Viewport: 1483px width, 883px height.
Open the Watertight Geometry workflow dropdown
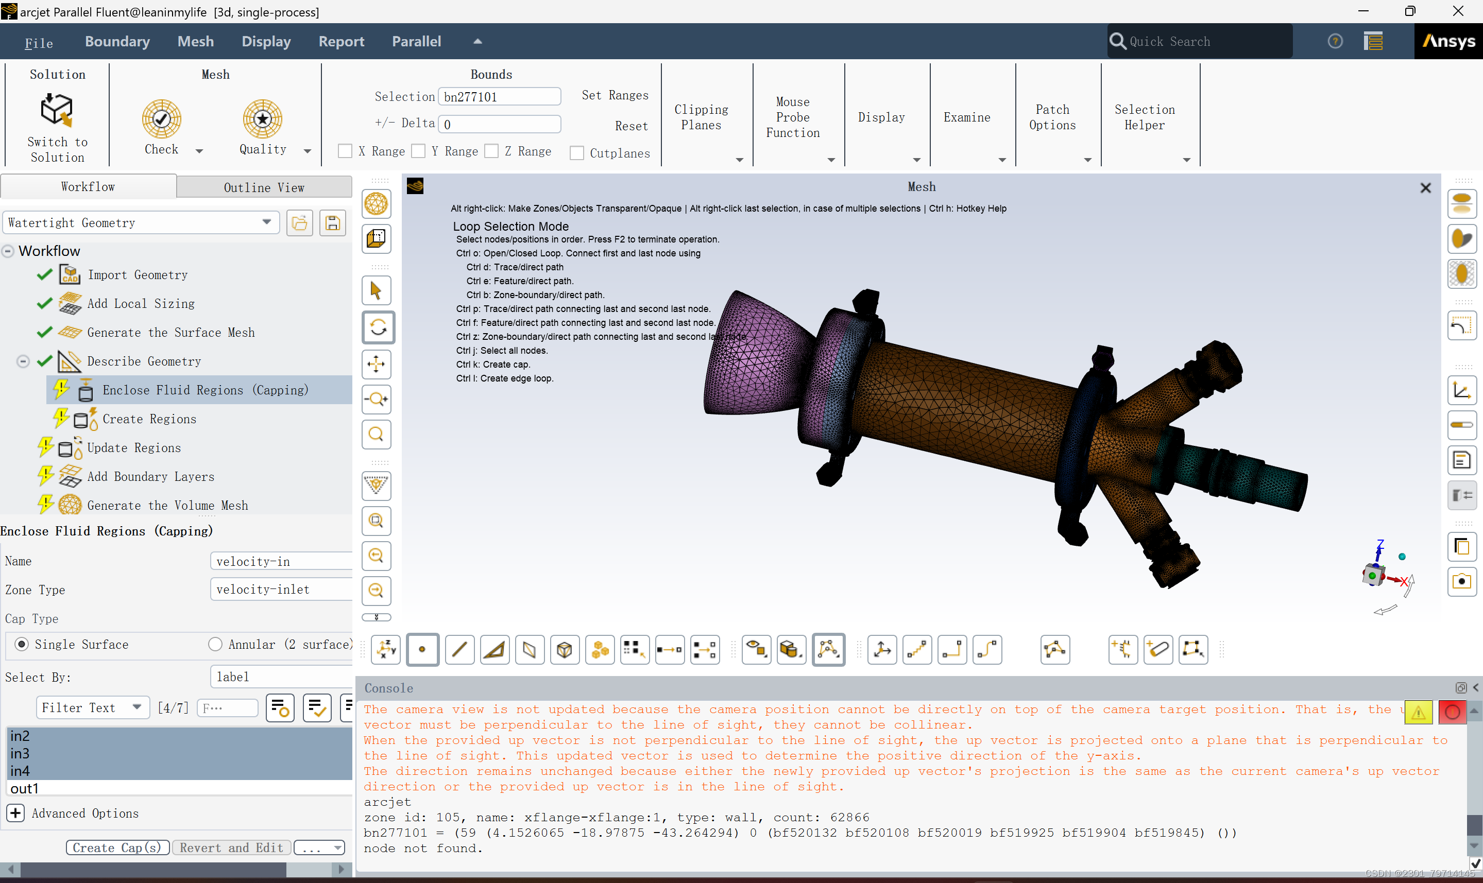(267, 222)
